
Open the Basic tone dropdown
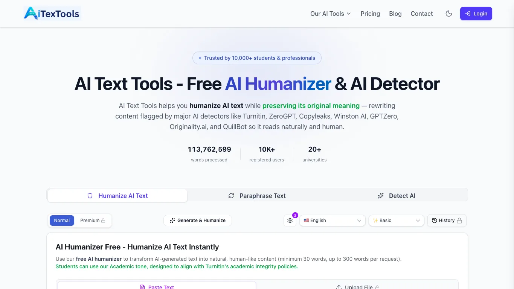397,221
